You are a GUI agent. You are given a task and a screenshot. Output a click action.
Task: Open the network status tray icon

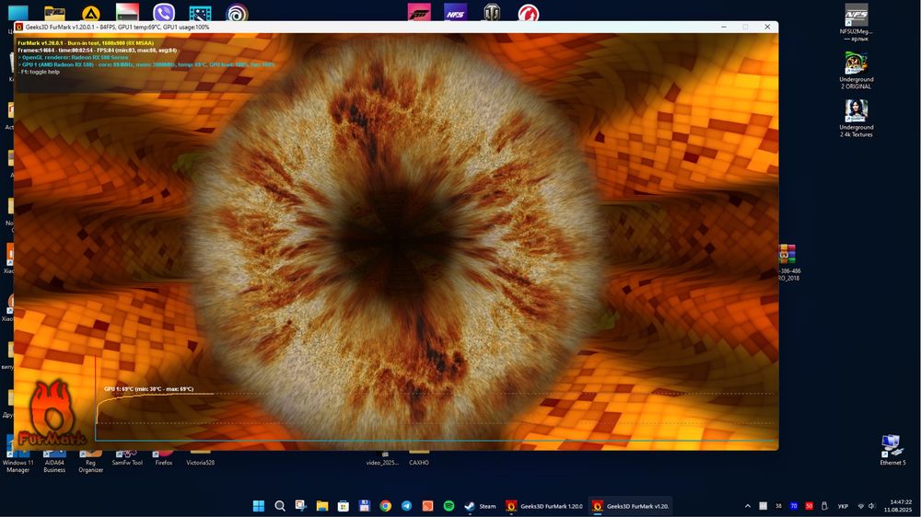pyautogui.click(x=861, y=506)
